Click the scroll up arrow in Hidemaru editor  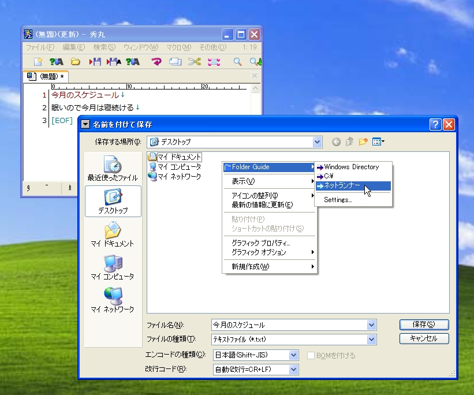click(255, 88)
